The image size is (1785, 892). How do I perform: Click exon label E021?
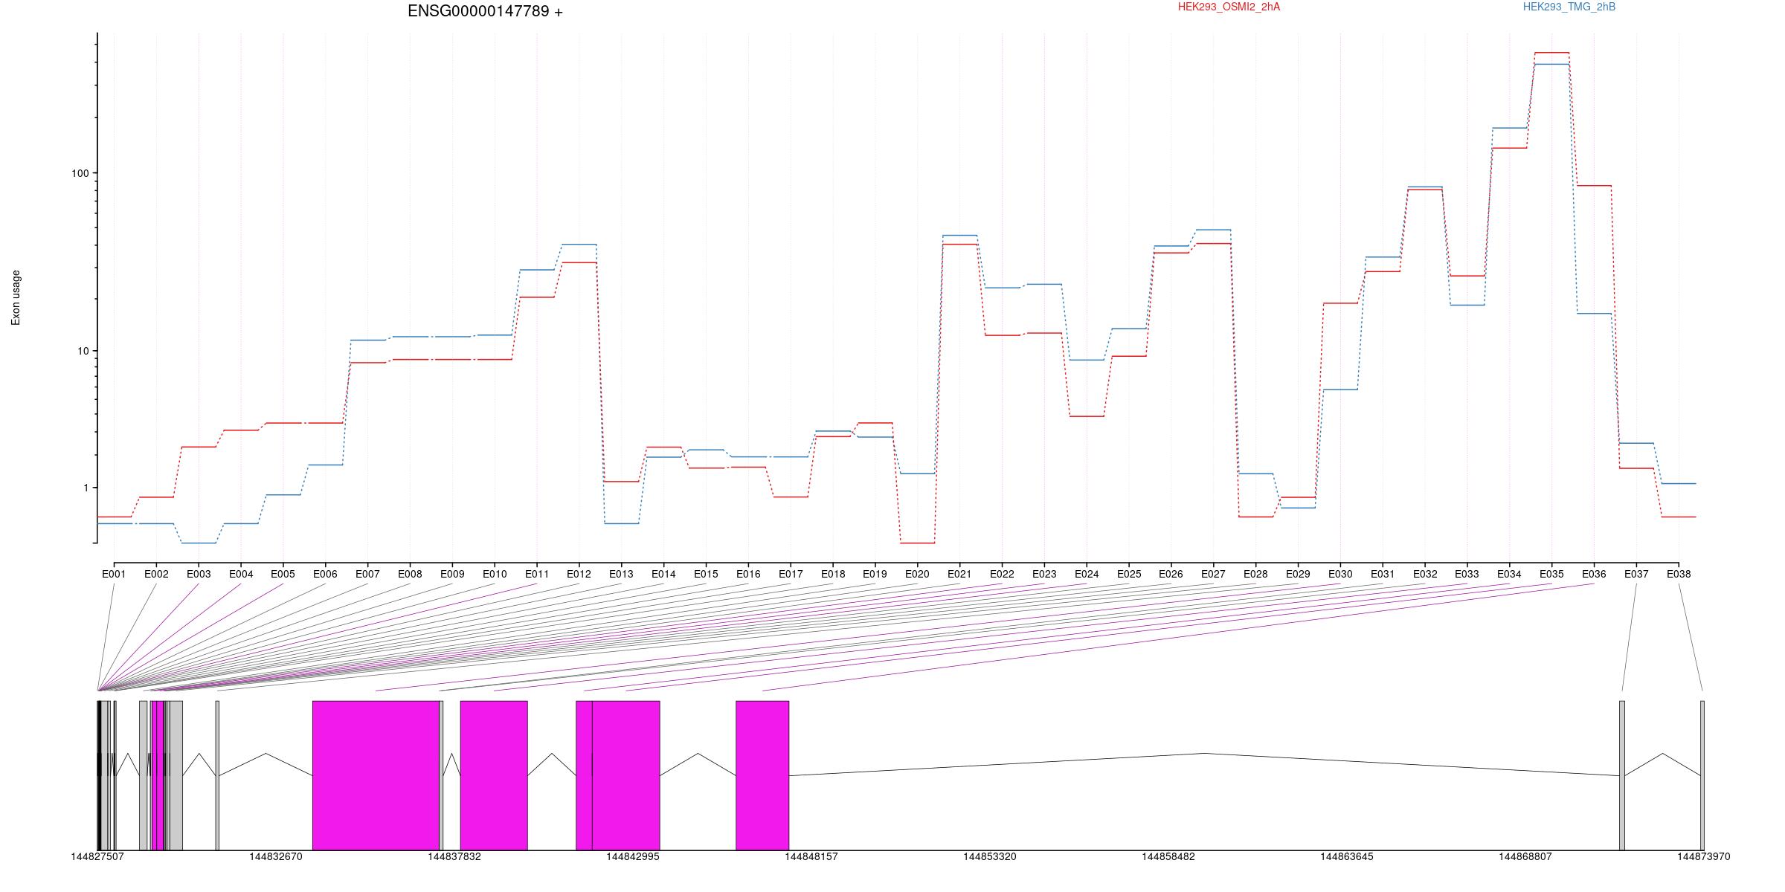click(959, 574)
